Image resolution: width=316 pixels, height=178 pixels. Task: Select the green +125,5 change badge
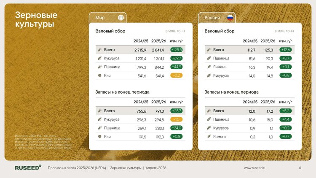tap(176, 50)
